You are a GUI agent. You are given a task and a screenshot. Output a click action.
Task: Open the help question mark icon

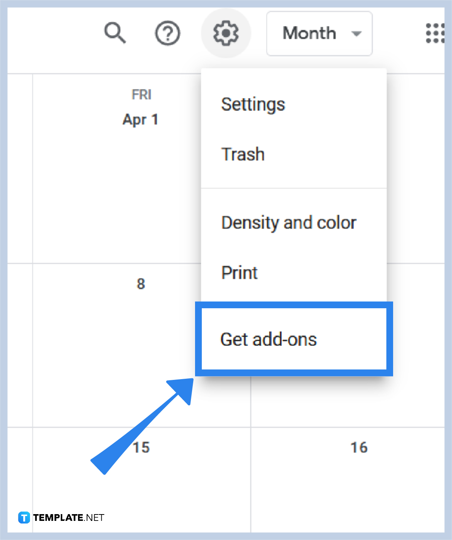[x=168, y=33]
